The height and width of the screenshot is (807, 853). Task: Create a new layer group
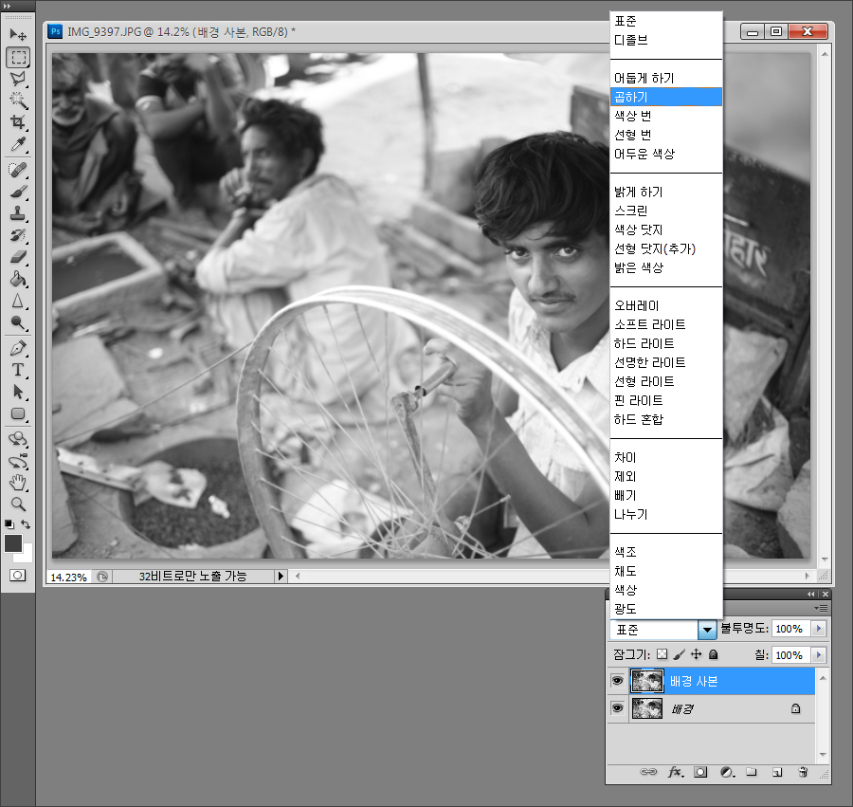coord(752,772)
